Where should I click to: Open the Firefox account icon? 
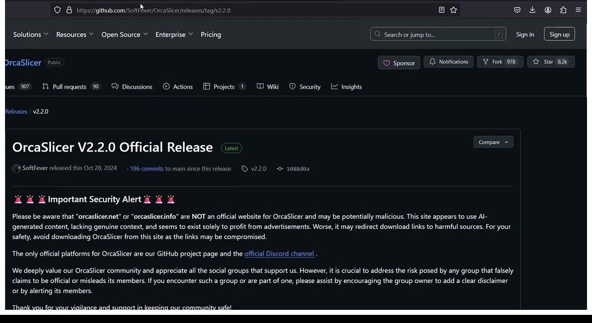point(548,10)
